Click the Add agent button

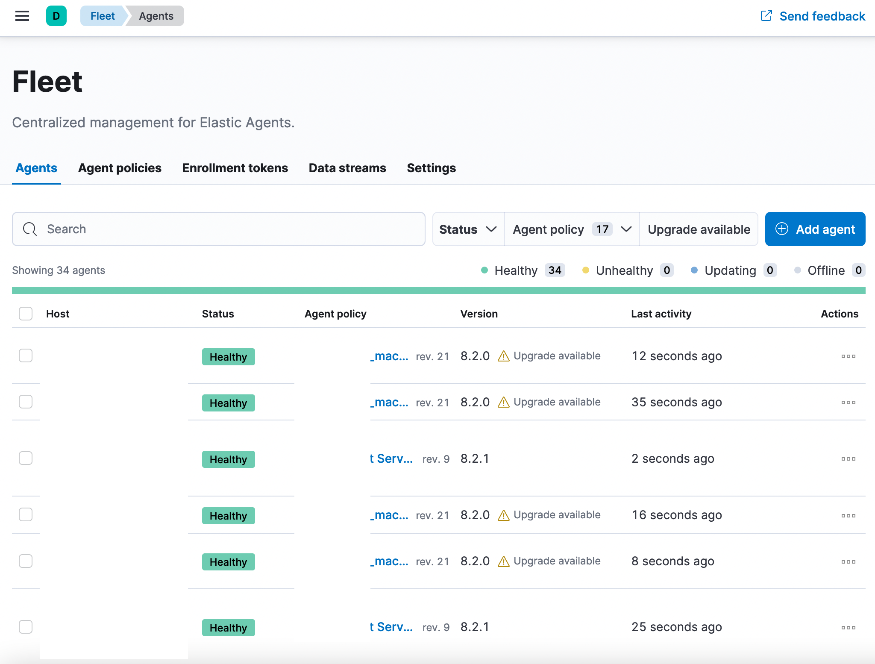pyautogui.click(x=815, y=229)
